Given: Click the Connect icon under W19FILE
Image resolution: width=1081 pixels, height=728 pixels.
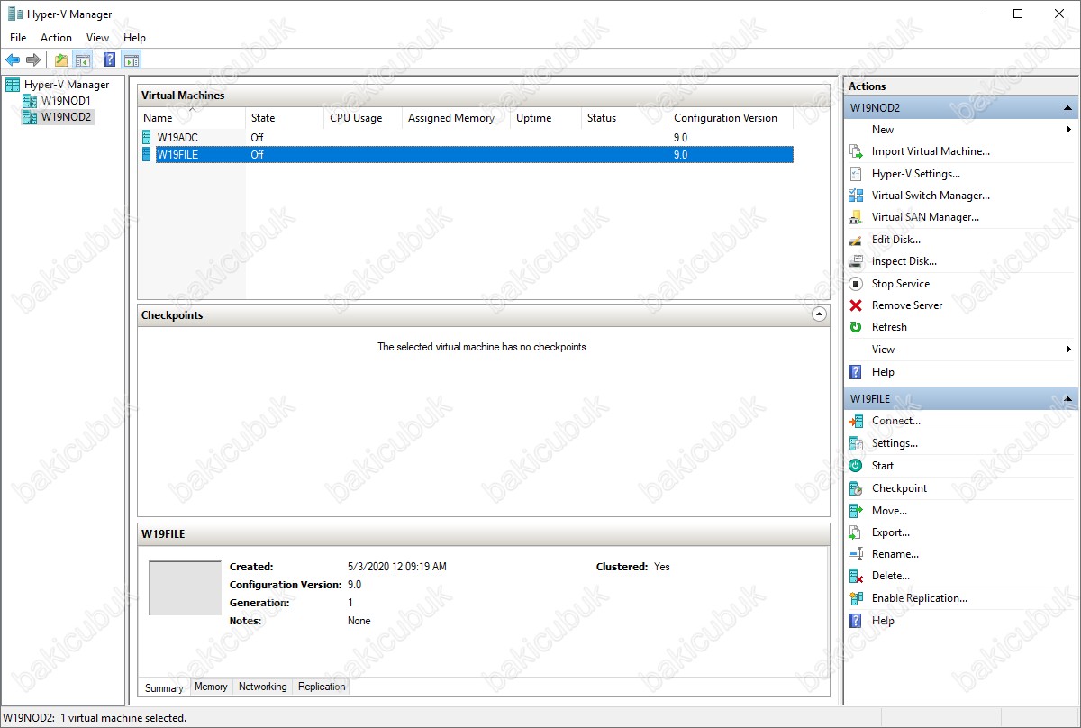Looking at the screenshot, I should (x=856, y=421).
